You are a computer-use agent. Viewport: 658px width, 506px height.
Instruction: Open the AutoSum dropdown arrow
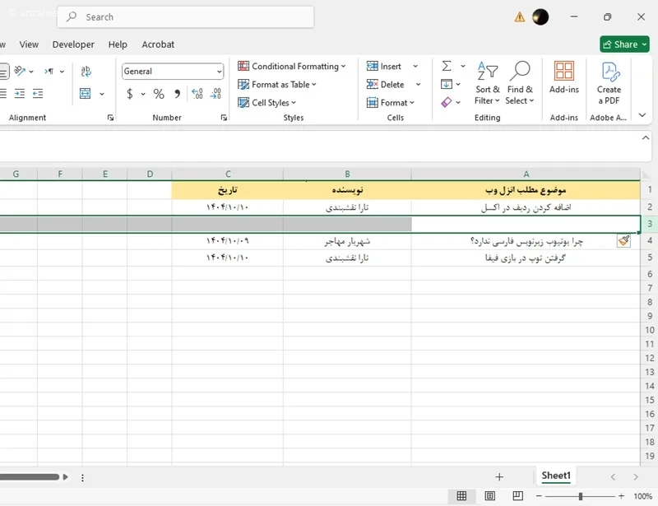click(x=463, y=67)
